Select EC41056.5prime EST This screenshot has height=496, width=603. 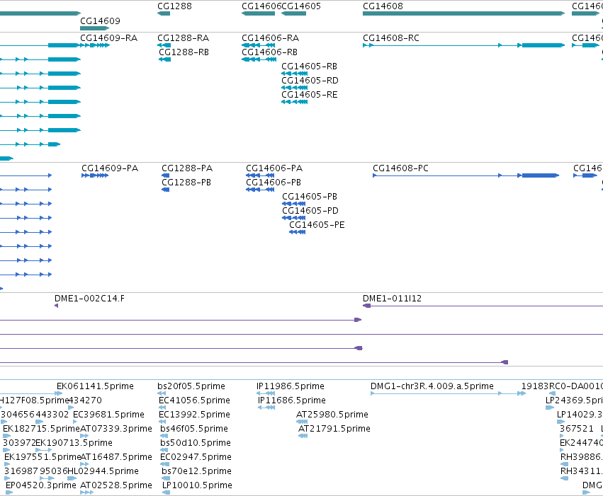point(162,408)
